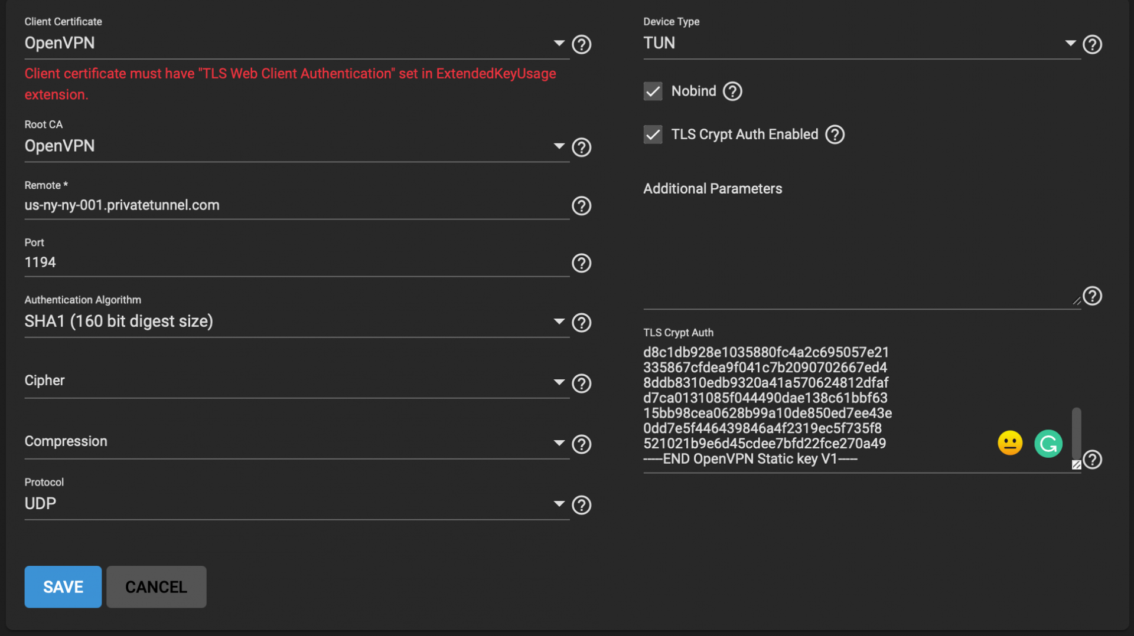Viewport: 1134px width, 636px height.
Task: Show help for TLS Crypt Auth Enabled
Action: click(x=835, y=135)
